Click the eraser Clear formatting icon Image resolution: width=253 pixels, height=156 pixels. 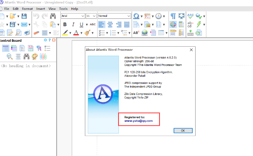(x=36, y=33)
